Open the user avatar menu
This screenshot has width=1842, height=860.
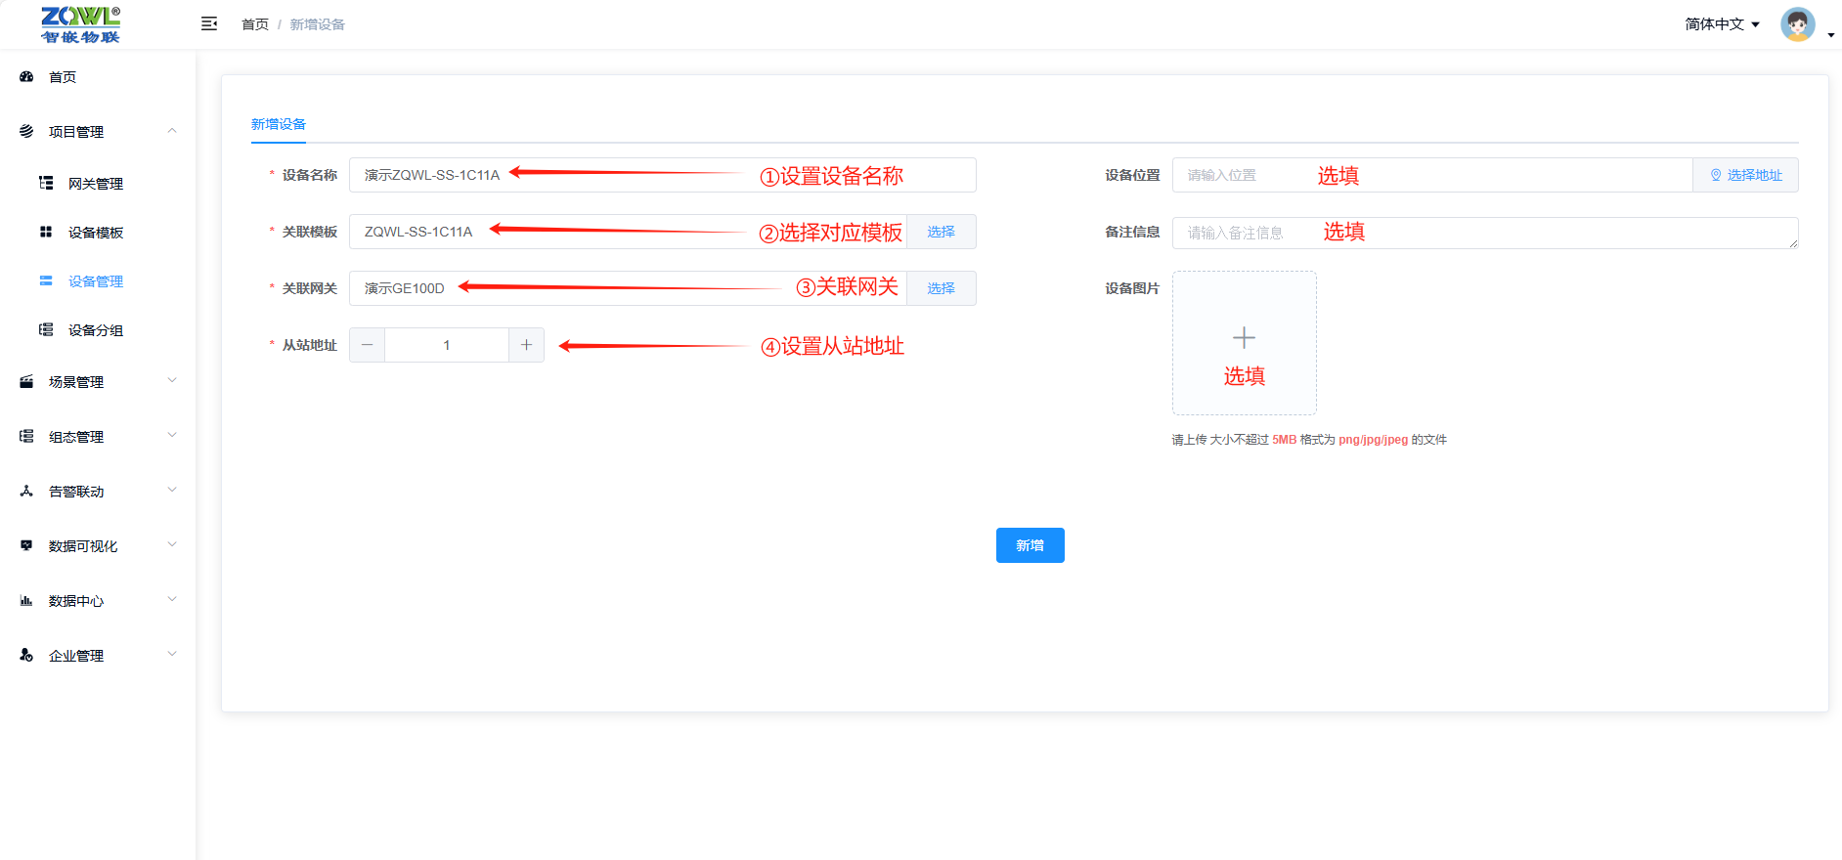coord(1798,24)
